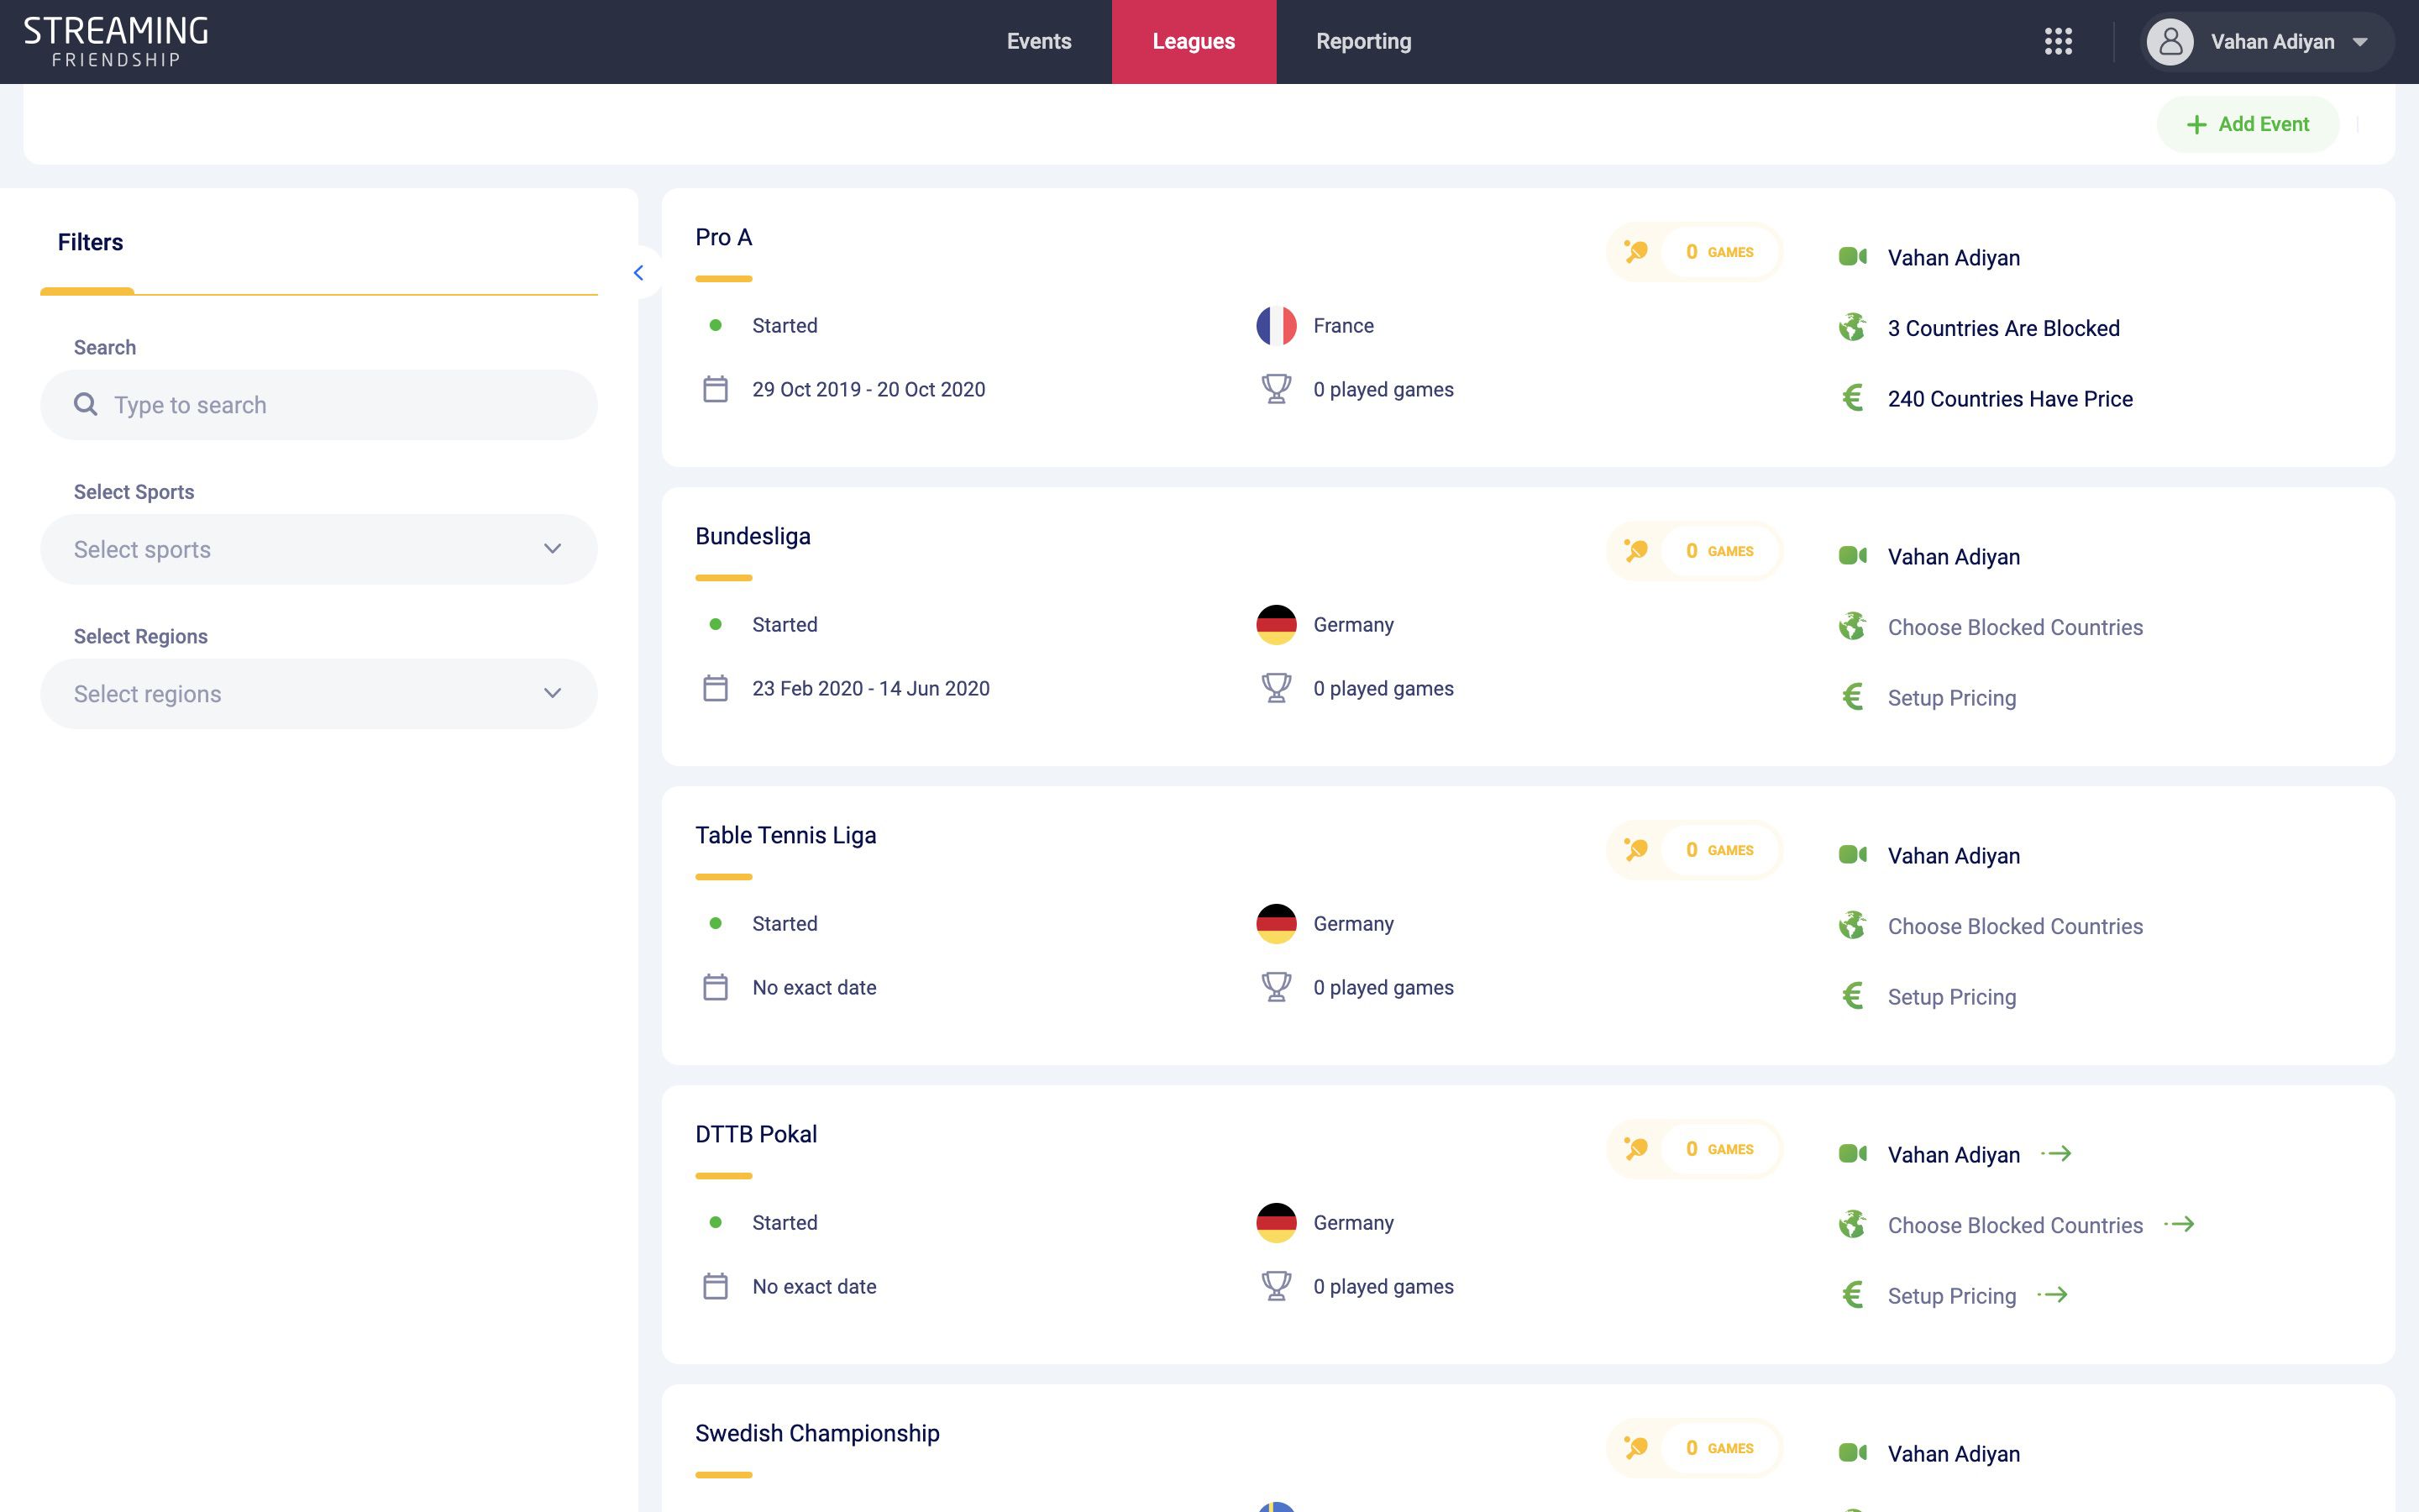This screenshot has height=1512, width=2419.
Task: Click arrow beside DTTB Pokal Choose Blocked Countries
Action: point(2180,1224)
